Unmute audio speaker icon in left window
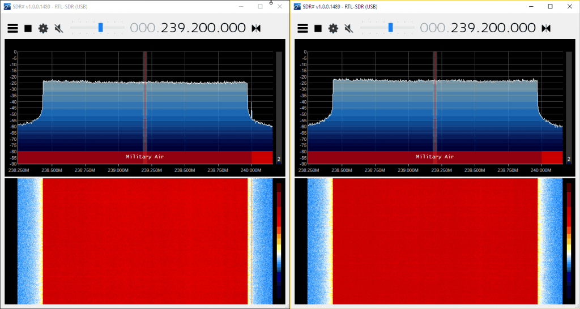The width and height of the screenshot is (580, 309). tap(58, 28)
